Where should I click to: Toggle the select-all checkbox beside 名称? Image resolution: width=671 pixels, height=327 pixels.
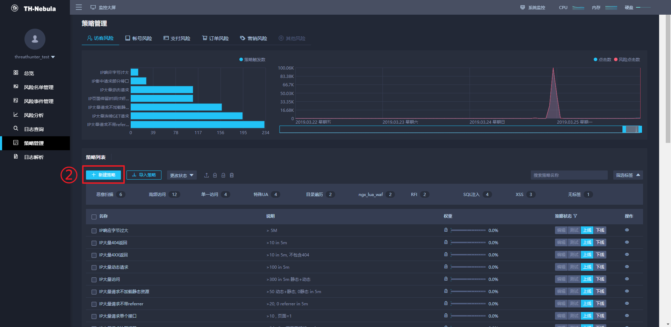point(94,217)
